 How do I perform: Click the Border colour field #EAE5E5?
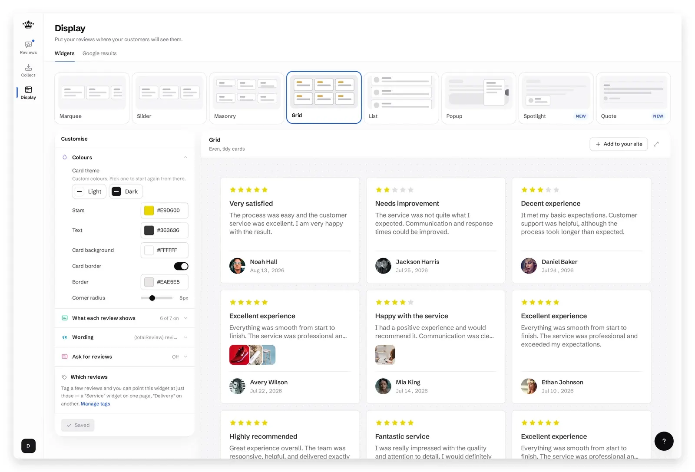[164, 282]
